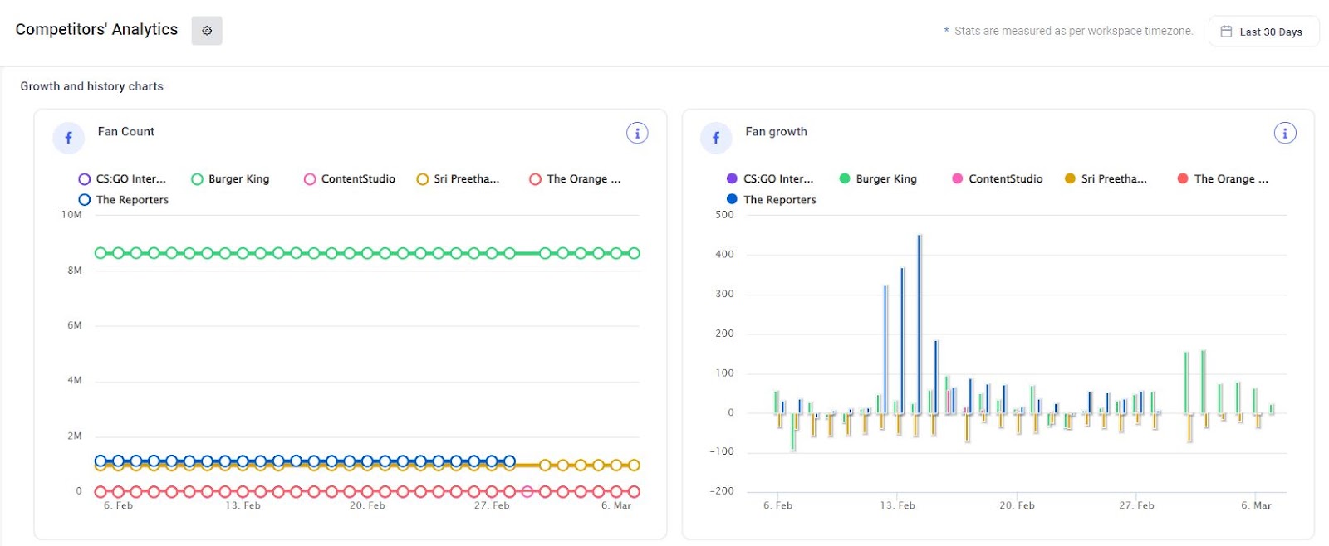Toggle ContentStudio series in Fan Count legend
The height and width of the screenshot is (546, 1329).
coord(350,178)
